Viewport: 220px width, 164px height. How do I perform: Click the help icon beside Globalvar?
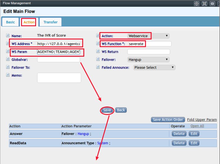[x=8, y=60]
